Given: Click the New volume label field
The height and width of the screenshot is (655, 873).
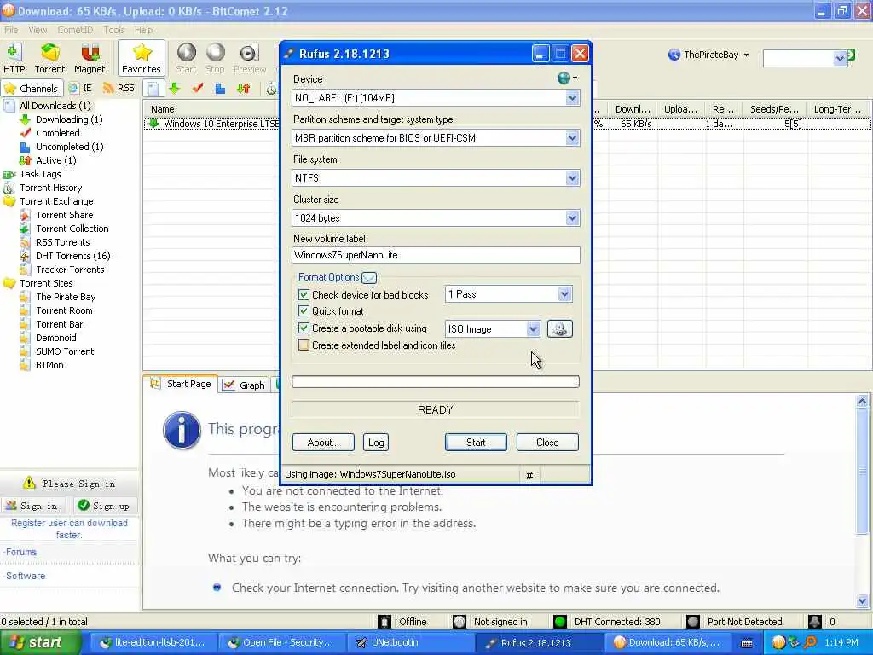Looking at the screenshot, I should [x=436, y=255].
